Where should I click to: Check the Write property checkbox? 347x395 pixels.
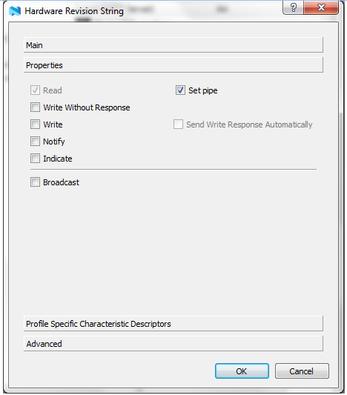[35, 125]
